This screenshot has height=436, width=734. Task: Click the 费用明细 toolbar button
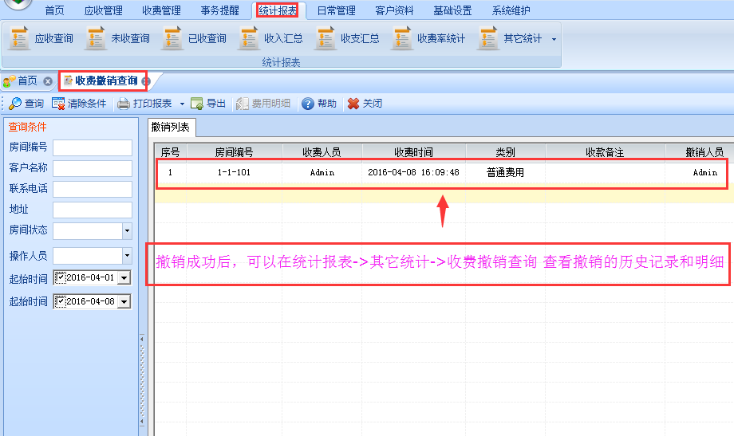[263, 104]
